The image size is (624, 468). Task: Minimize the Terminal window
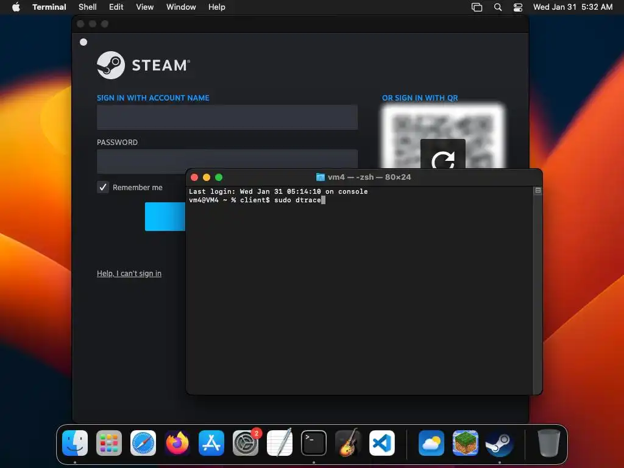click(x=207, y=177)
